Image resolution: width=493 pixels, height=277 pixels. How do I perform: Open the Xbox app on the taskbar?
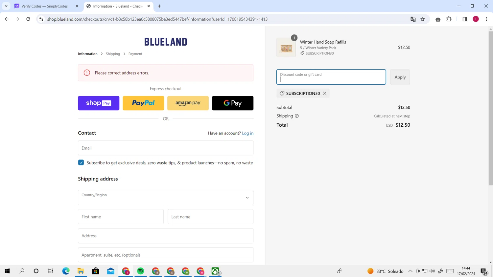pyautogui.click(x=216, y=271)
